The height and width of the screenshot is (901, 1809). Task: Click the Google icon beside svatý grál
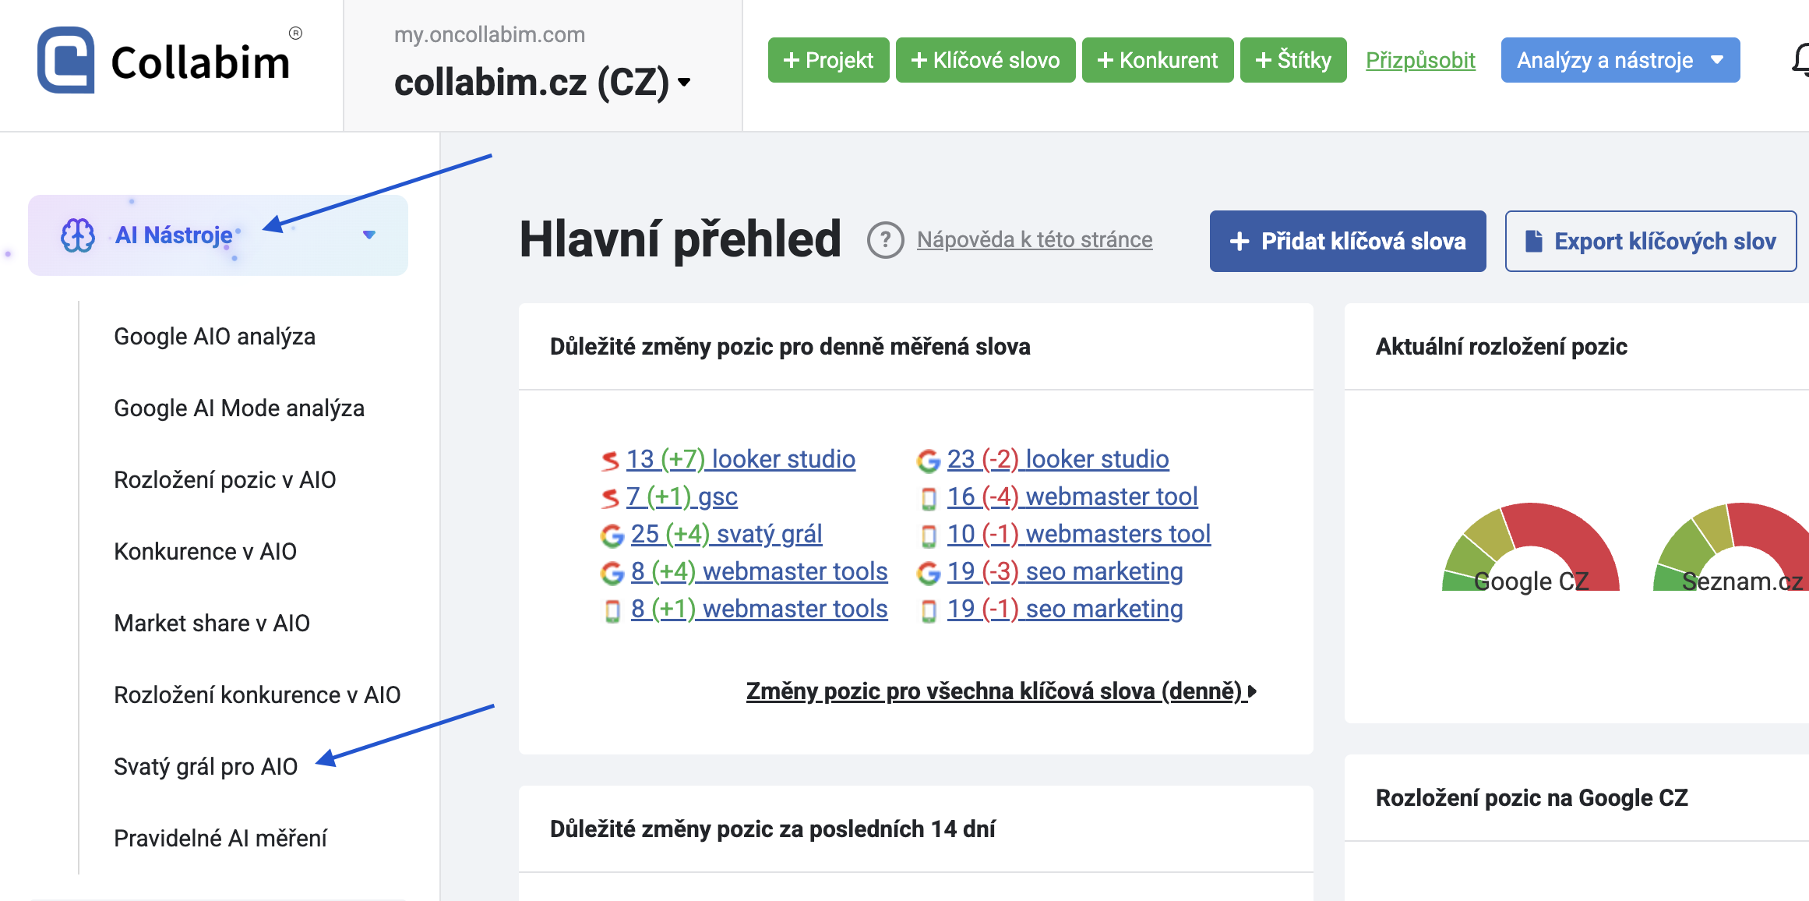pyautogui.click(x=612, y=535)
